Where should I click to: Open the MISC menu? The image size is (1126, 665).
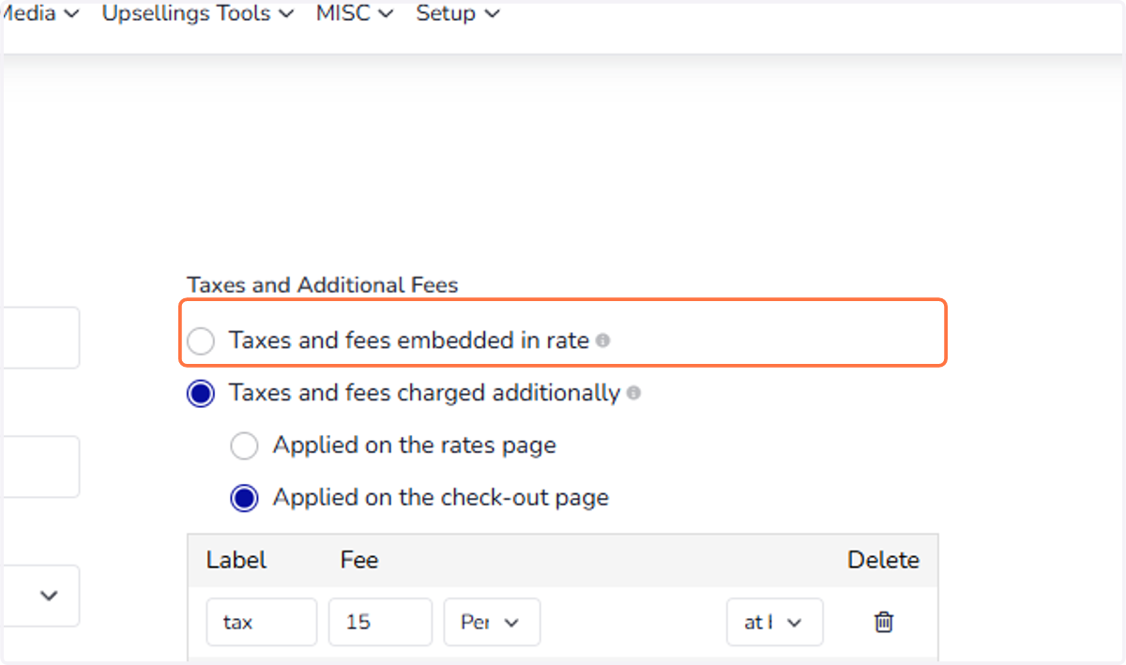pyautogui.click(x=356, y=14)
